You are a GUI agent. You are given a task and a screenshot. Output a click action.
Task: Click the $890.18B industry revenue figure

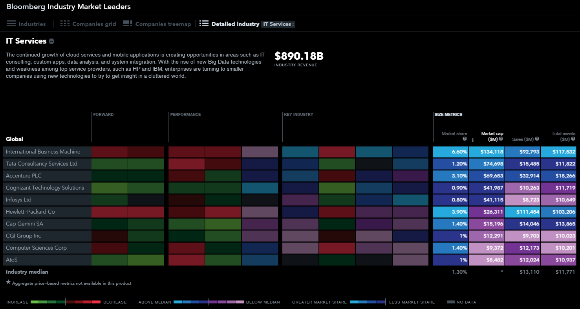click(299, 56)
